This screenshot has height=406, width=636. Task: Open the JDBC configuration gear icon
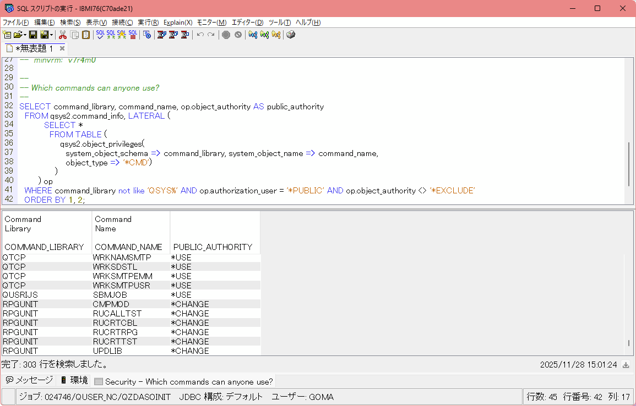click(147, 35)
